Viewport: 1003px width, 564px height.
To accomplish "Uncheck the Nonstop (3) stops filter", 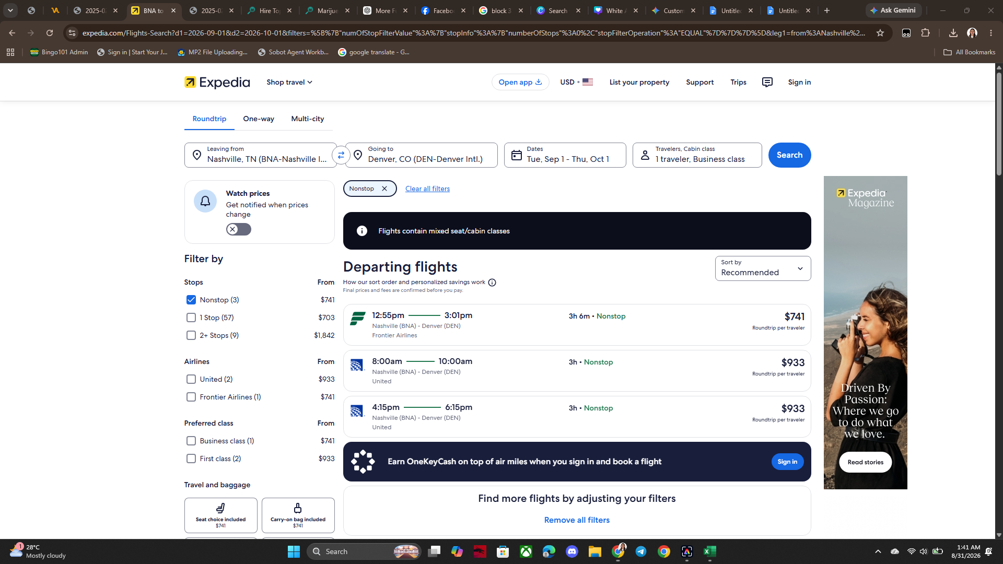I will pos(191,300).
